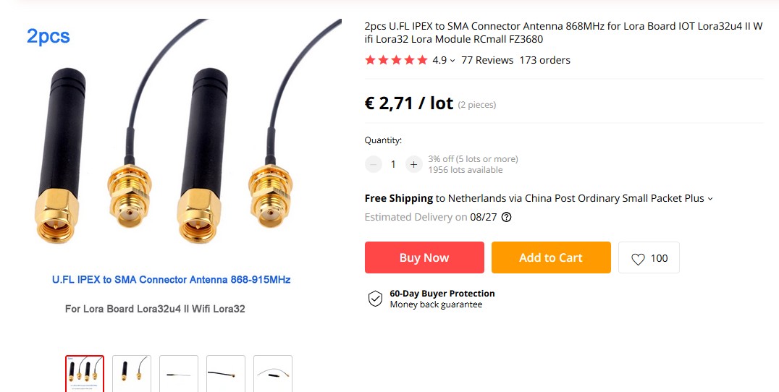Select the fifth thumbnail with curved cable
This screenshot has height=392, width=779.
click(273, 373)
